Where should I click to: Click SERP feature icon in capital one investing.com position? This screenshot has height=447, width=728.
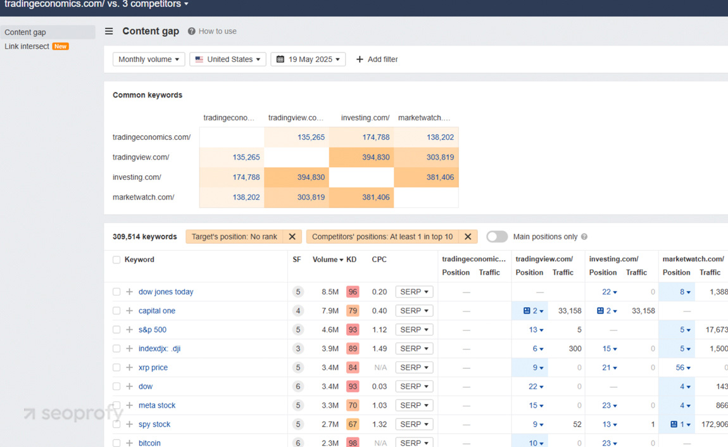click(x=600, y=310)
